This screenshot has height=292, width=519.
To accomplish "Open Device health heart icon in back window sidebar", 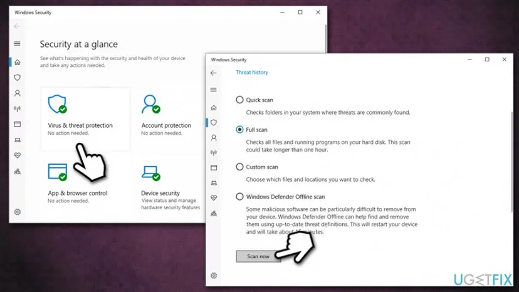I will (x=17, y=155).
